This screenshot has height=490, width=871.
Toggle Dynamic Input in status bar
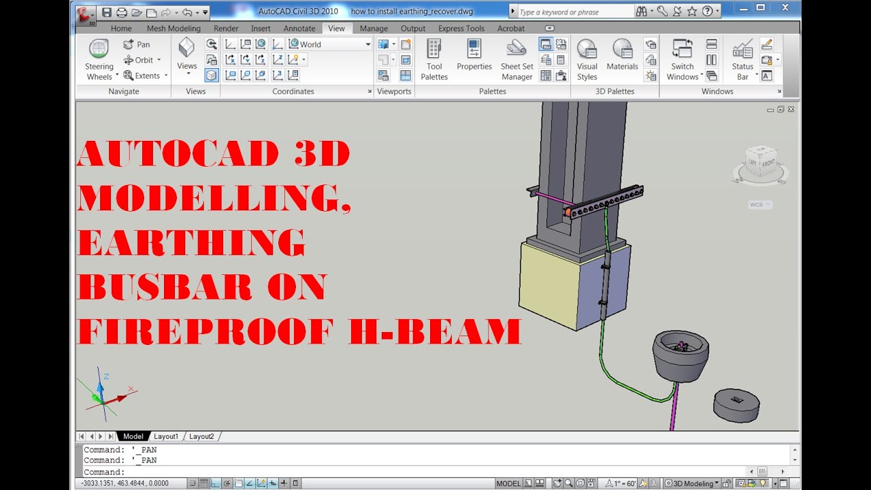273,483
